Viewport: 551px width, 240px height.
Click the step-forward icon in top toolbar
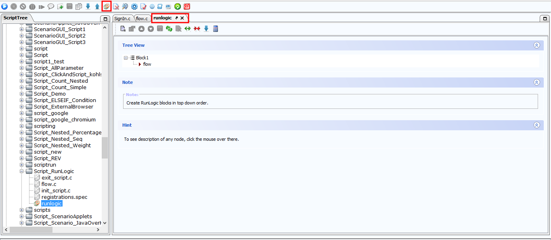tap(42, 6)
